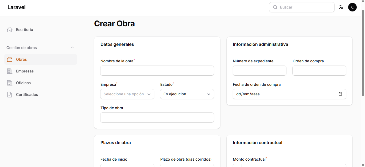Collapse the Gestión de obras sidebar group

pos(72,48)
